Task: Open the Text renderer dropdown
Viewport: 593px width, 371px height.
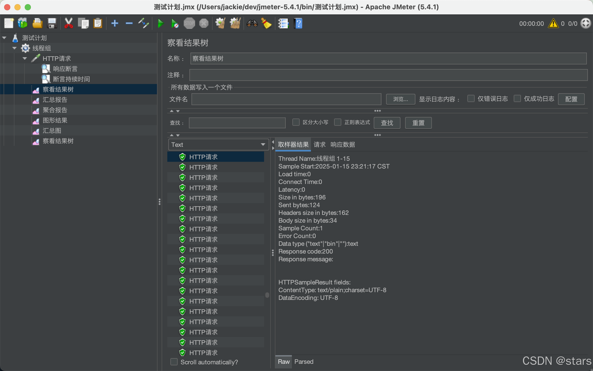Action: 219,145
